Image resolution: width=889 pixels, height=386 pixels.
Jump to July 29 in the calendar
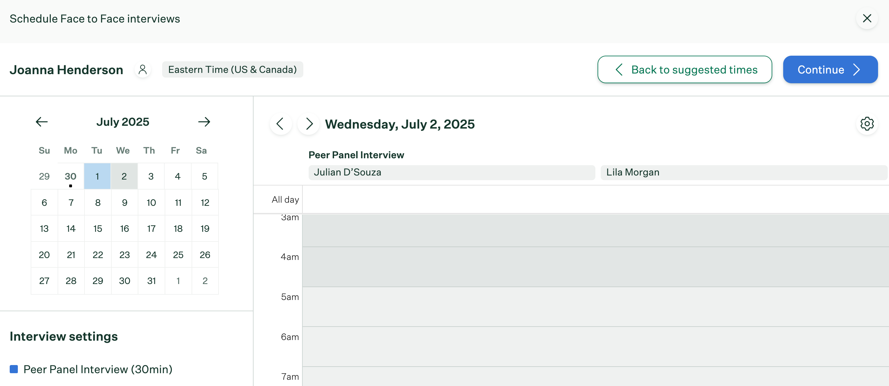pos(98,281)
